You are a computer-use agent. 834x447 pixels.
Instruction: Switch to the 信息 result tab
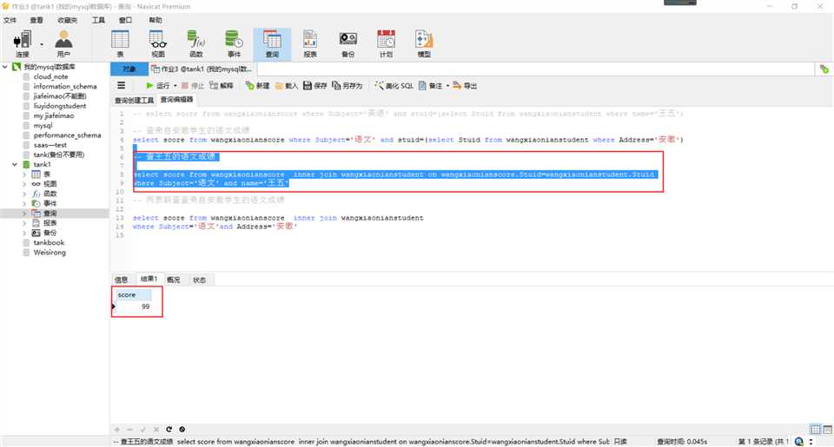(x=122, y=279)
